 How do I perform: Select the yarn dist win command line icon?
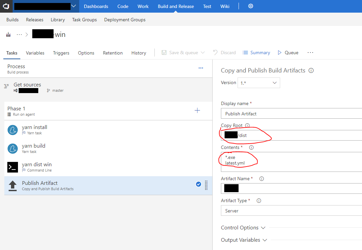point(13,167)
